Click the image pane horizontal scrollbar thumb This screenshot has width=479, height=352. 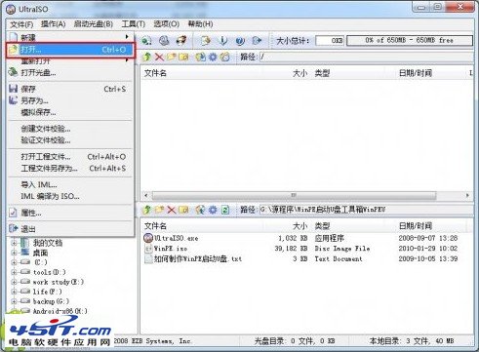294,195
